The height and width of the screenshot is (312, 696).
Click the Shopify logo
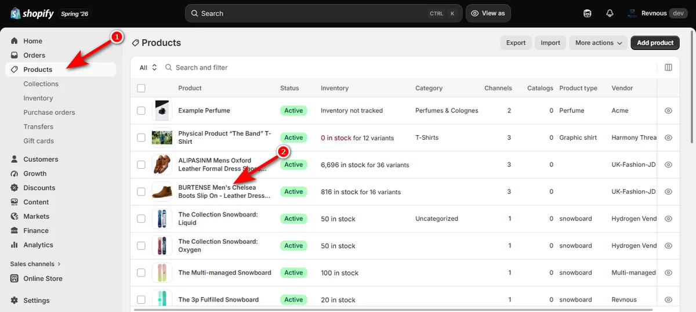tap(32, 13)
